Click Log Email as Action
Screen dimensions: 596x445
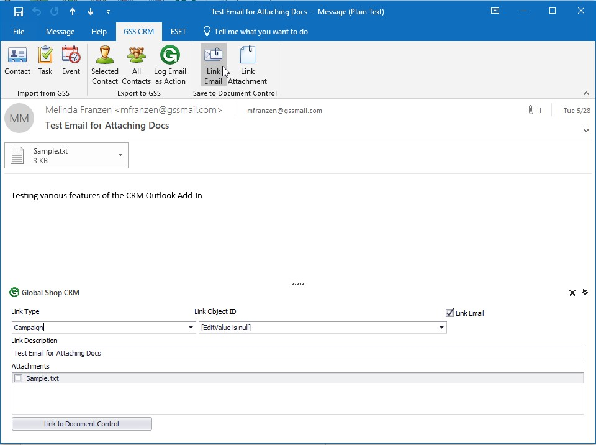coord(170,65)
